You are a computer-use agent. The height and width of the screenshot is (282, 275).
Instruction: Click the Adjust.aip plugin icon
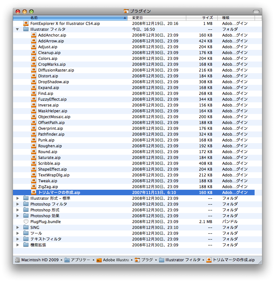click(34, 47)
